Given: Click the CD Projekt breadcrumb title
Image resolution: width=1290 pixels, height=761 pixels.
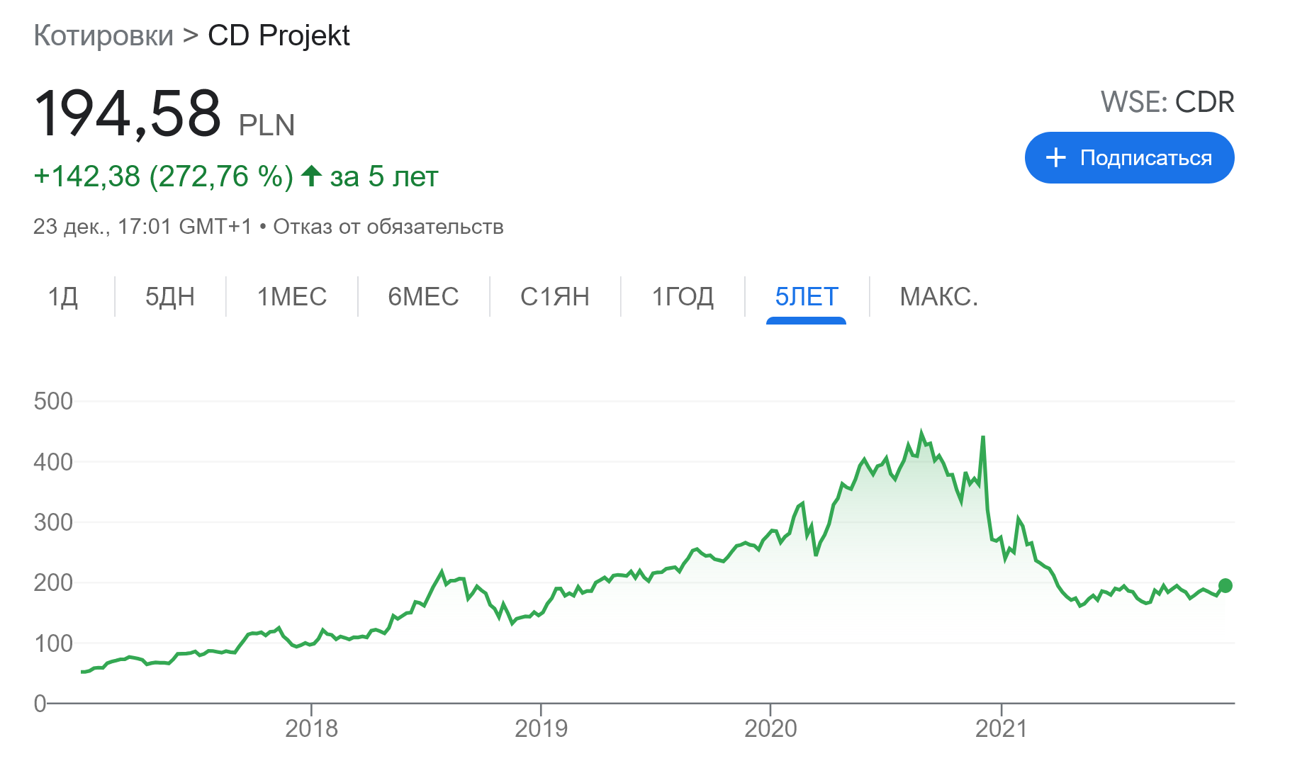Looking at the screenshot, I should click(279, 35).
